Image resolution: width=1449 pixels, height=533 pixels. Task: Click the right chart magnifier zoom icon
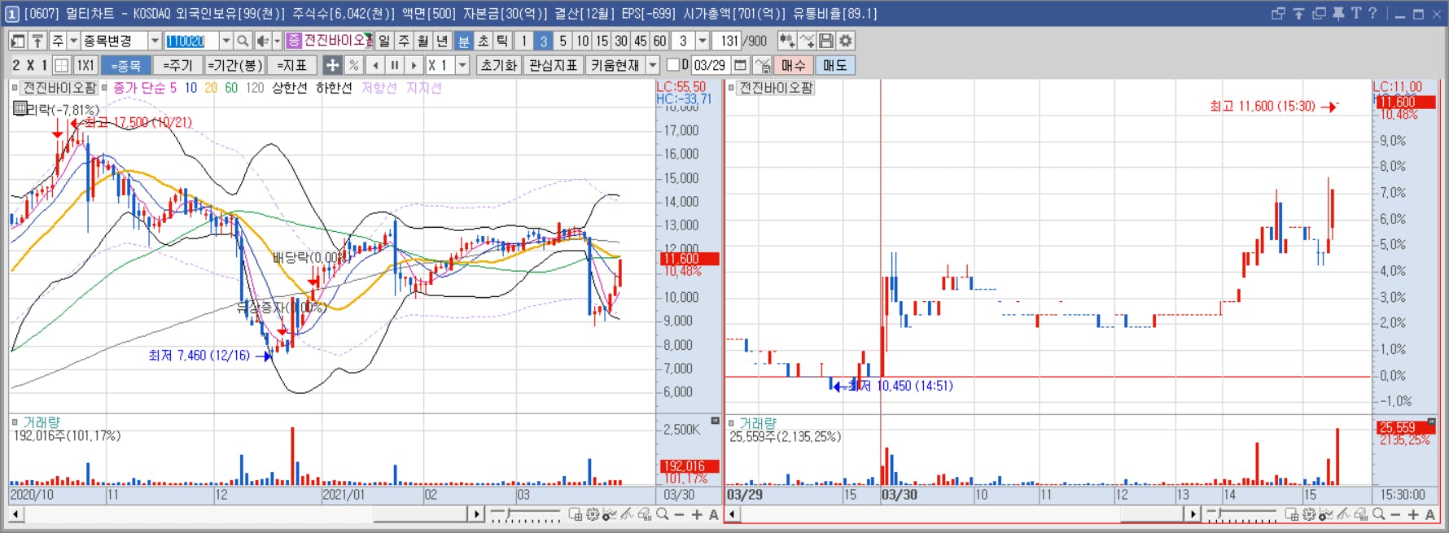click(x=1378, y=514)
